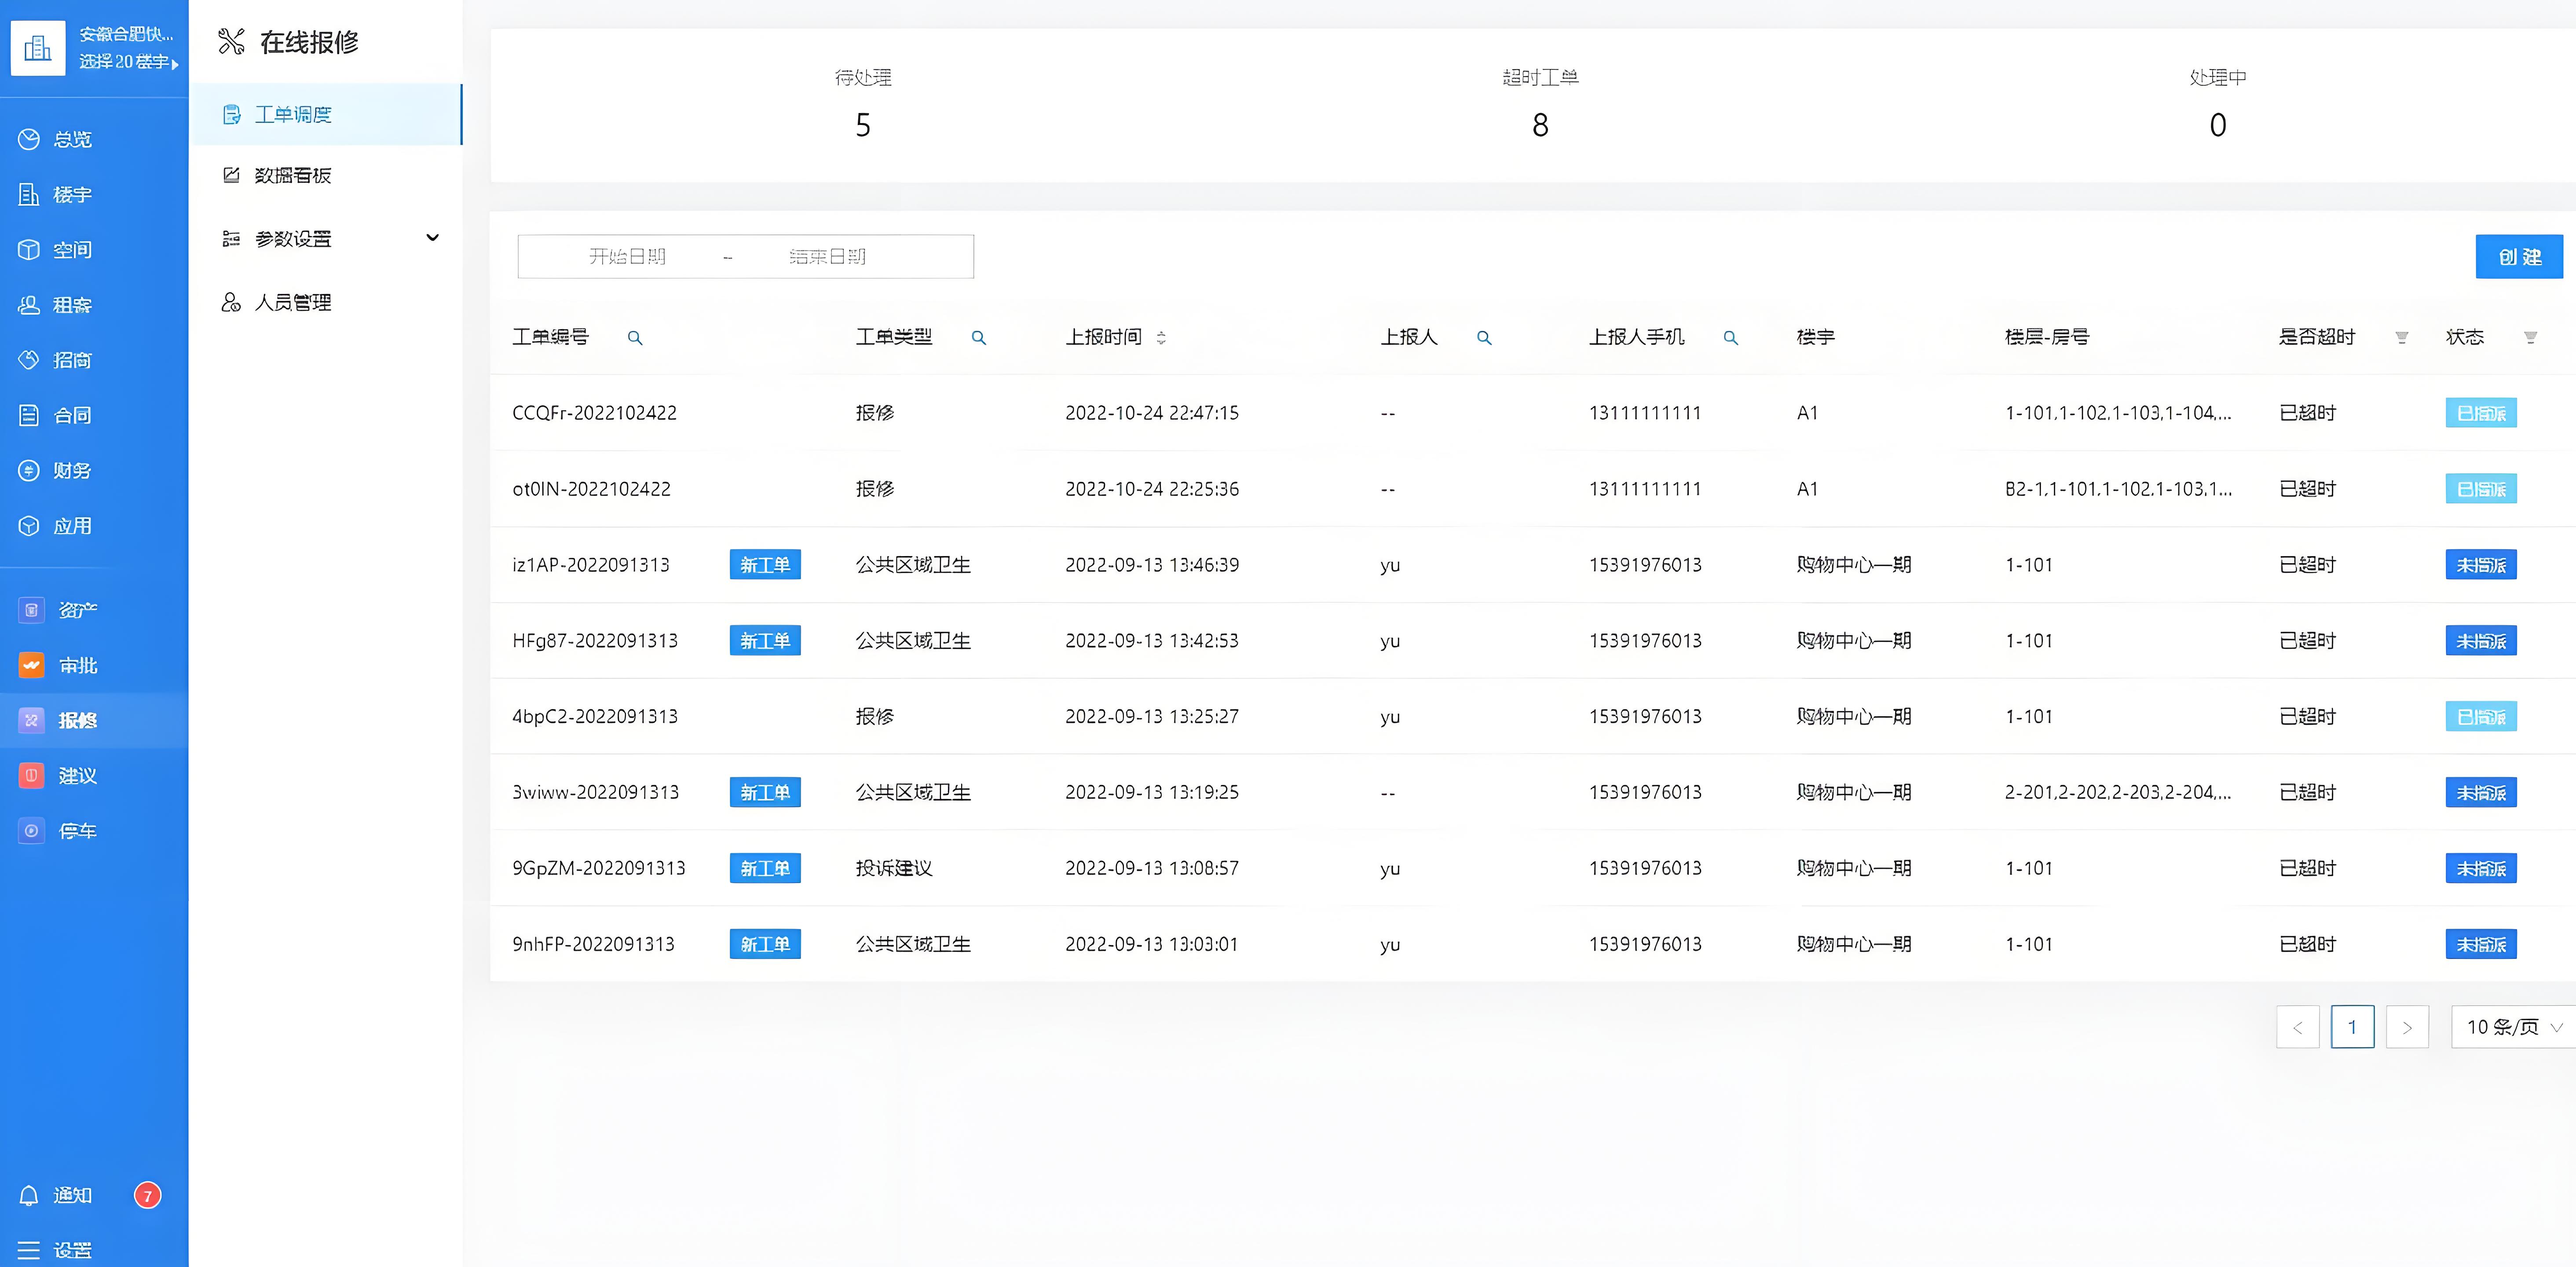Click 已指派 status for CCQFr-2022102422

pyautogui.click(x=2481, y=413)
